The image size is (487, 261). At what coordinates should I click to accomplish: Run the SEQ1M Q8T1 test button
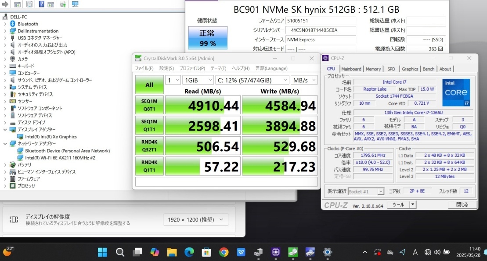pos(149,105)
